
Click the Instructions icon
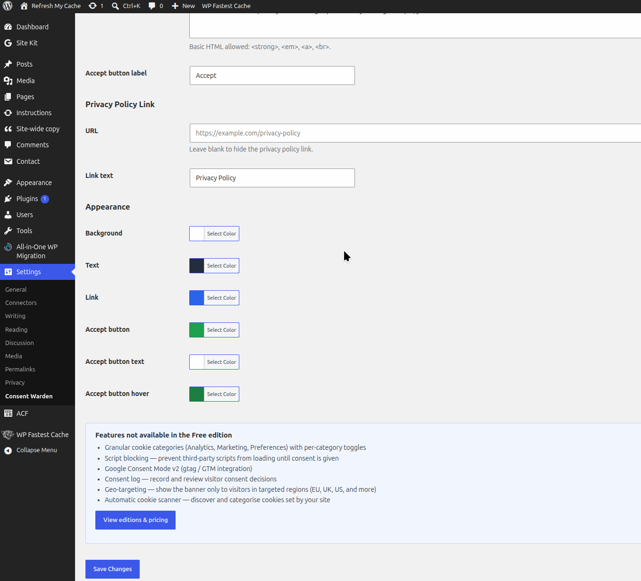point(8,113)
